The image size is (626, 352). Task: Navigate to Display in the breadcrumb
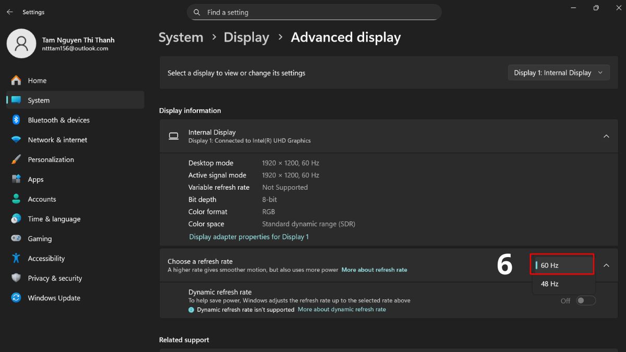246,38
